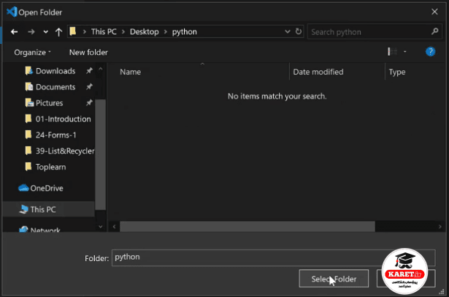Click the navigation pane scroll up arrow
The image size is (449, 297).
(101, 69)
